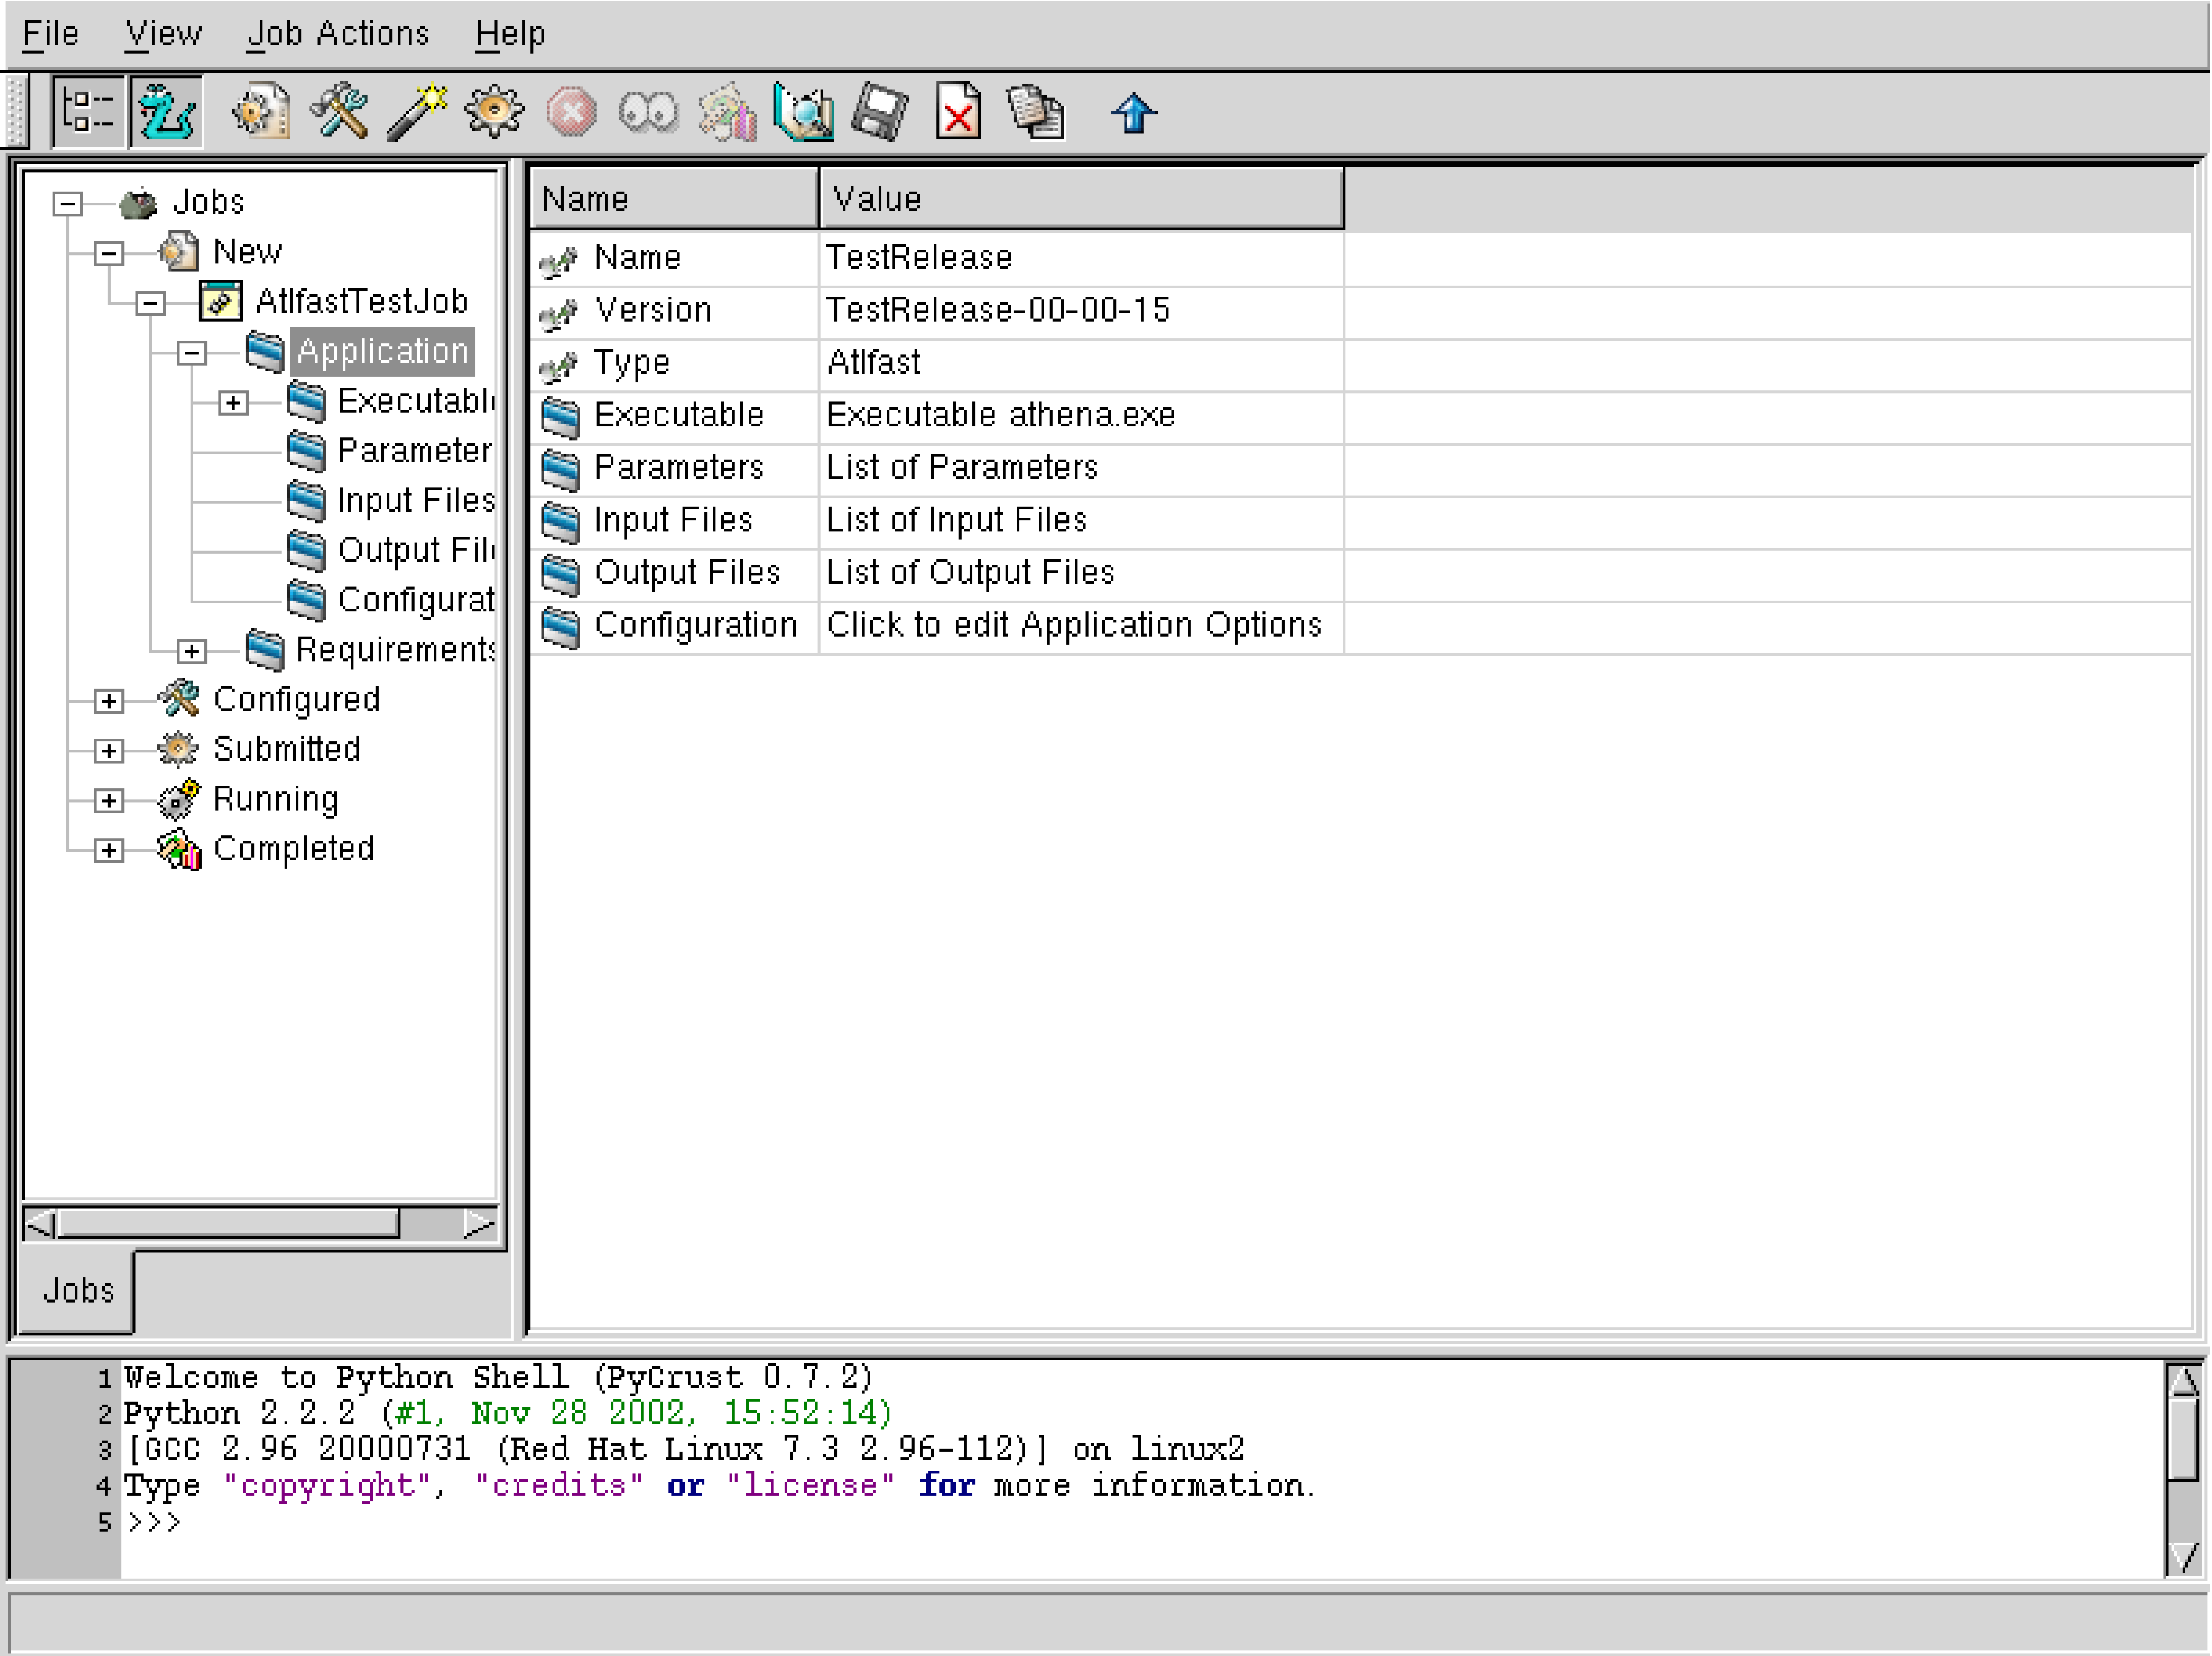Click the blue up arrow icon
This screenshot has height=1656, width=2212.
[1133, 113]
